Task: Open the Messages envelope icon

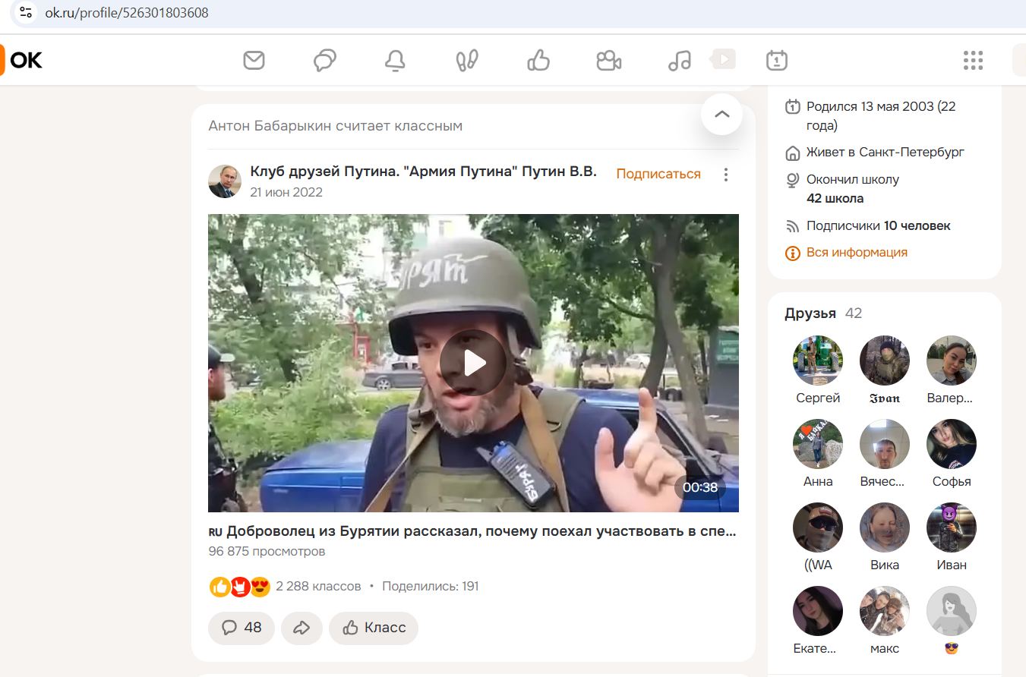Action: [x=254, y=61]
